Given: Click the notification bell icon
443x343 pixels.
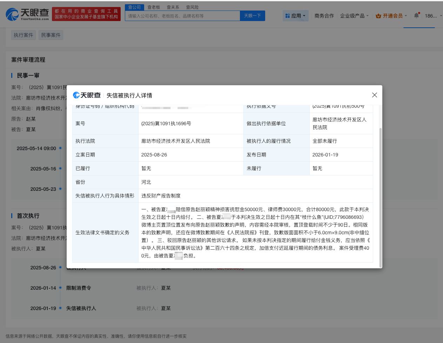Looking at the screenshot, I should coord(417,16).
